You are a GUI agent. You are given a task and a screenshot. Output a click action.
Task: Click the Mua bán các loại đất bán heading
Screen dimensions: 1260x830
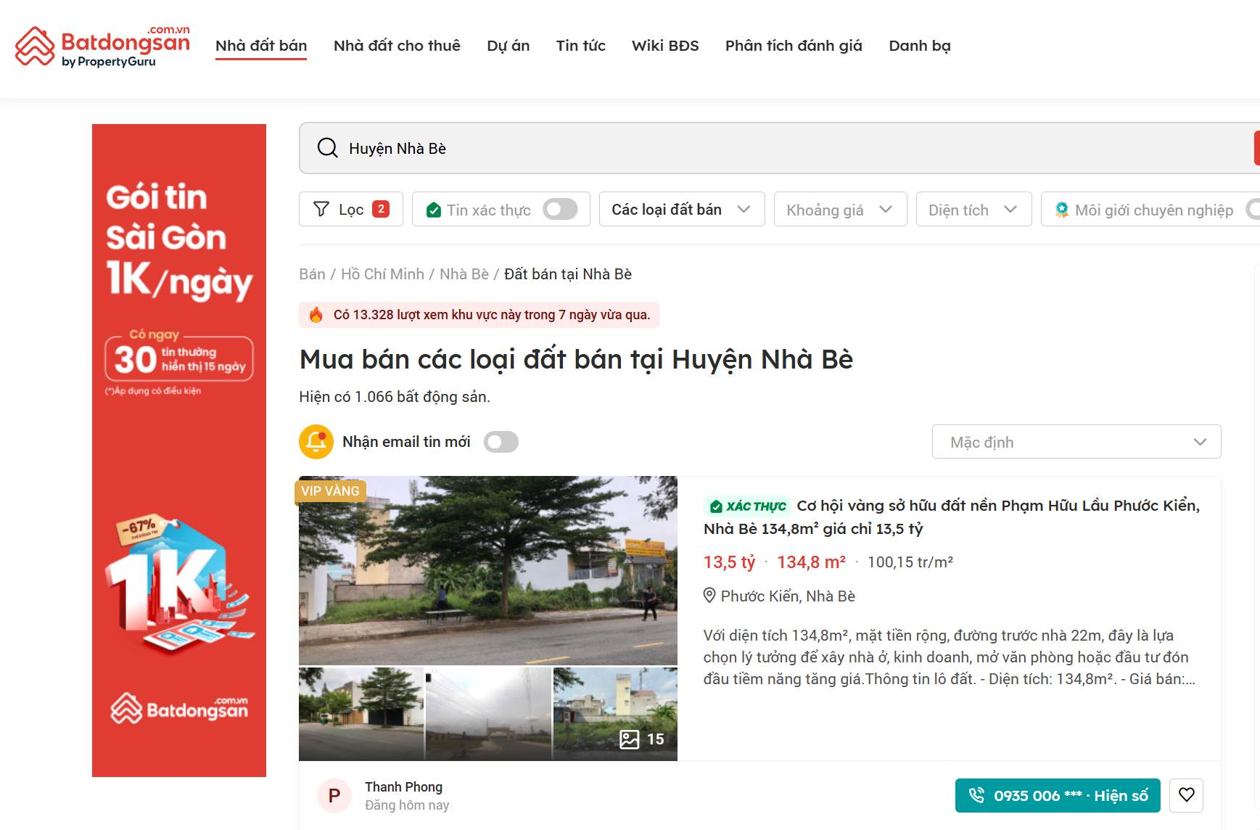[576, 359]
